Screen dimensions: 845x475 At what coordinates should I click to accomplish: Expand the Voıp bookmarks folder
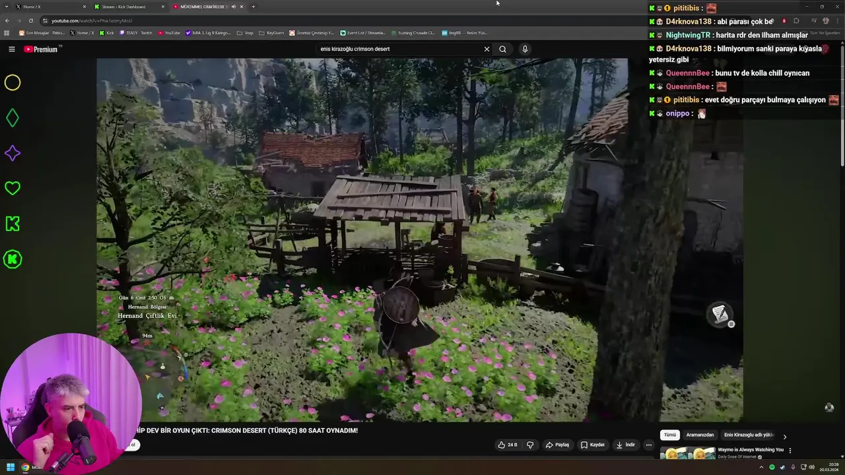click(x=245, y=32)
